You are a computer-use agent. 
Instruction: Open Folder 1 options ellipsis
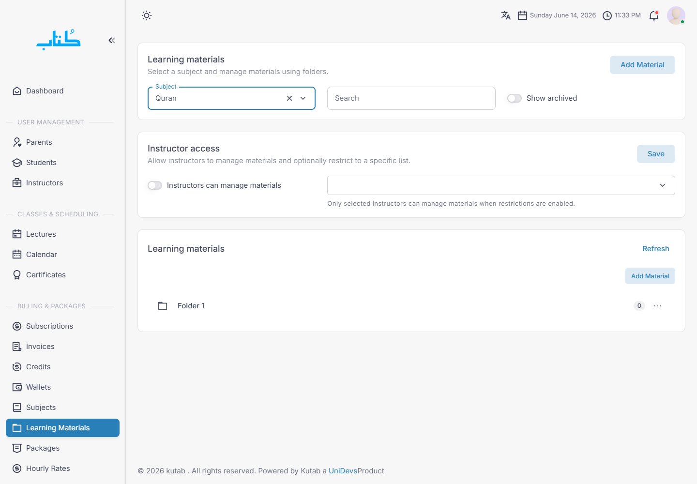[657, 306]
